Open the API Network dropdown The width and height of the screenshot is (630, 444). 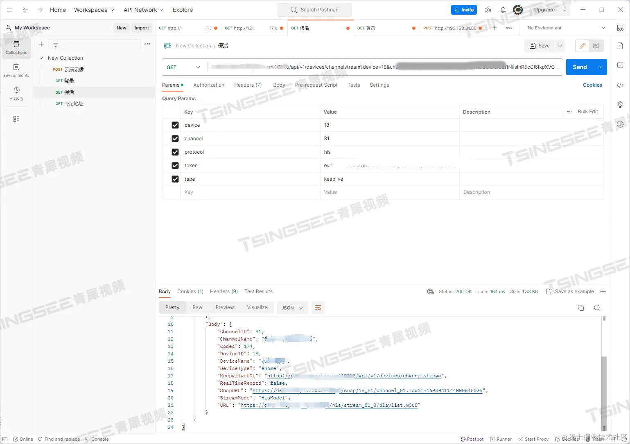143,10
